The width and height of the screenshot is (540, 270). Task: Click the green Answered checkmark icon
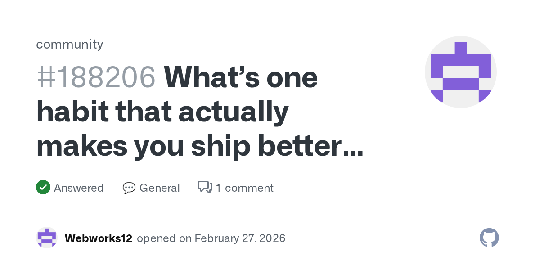(43, 188)
